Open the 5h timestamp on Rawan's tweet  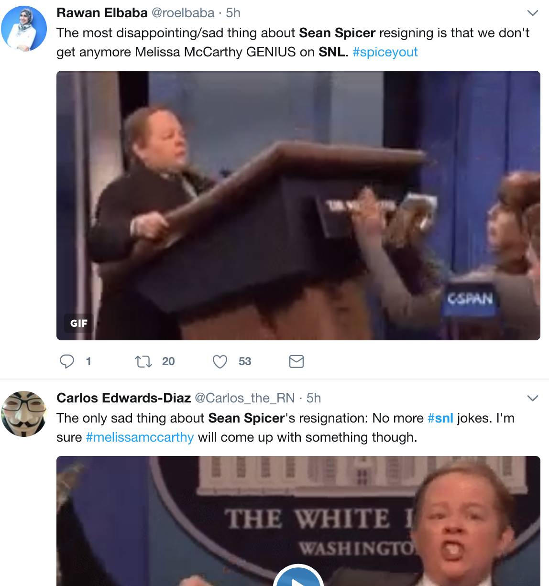click(233, 12)
